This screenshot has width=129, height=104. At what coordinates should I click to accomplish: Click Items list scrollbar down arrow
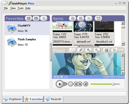tap(123, 44)
